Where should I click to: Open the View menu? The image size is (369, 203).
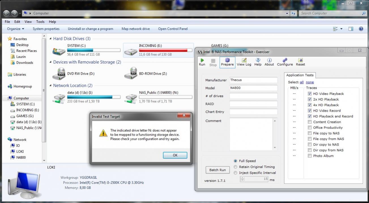click(x=28, y=21)
